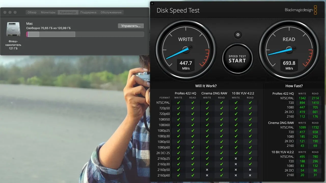Select the Хранилище tab
This screenshot has width=326, height=183.
coord(68,12)
